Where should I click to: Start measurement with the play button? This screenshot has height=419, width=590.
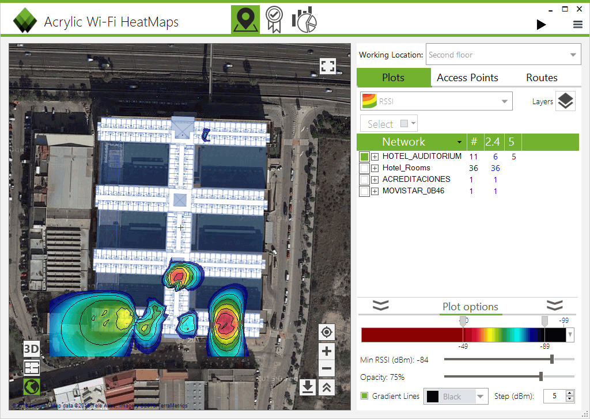pos(541,25)
